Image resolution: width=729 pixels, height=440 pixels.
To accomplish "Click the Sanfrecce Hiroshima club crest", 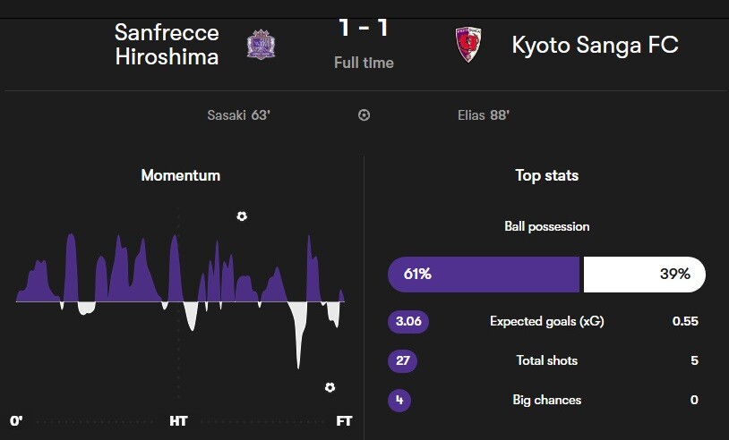I will 262,44.
